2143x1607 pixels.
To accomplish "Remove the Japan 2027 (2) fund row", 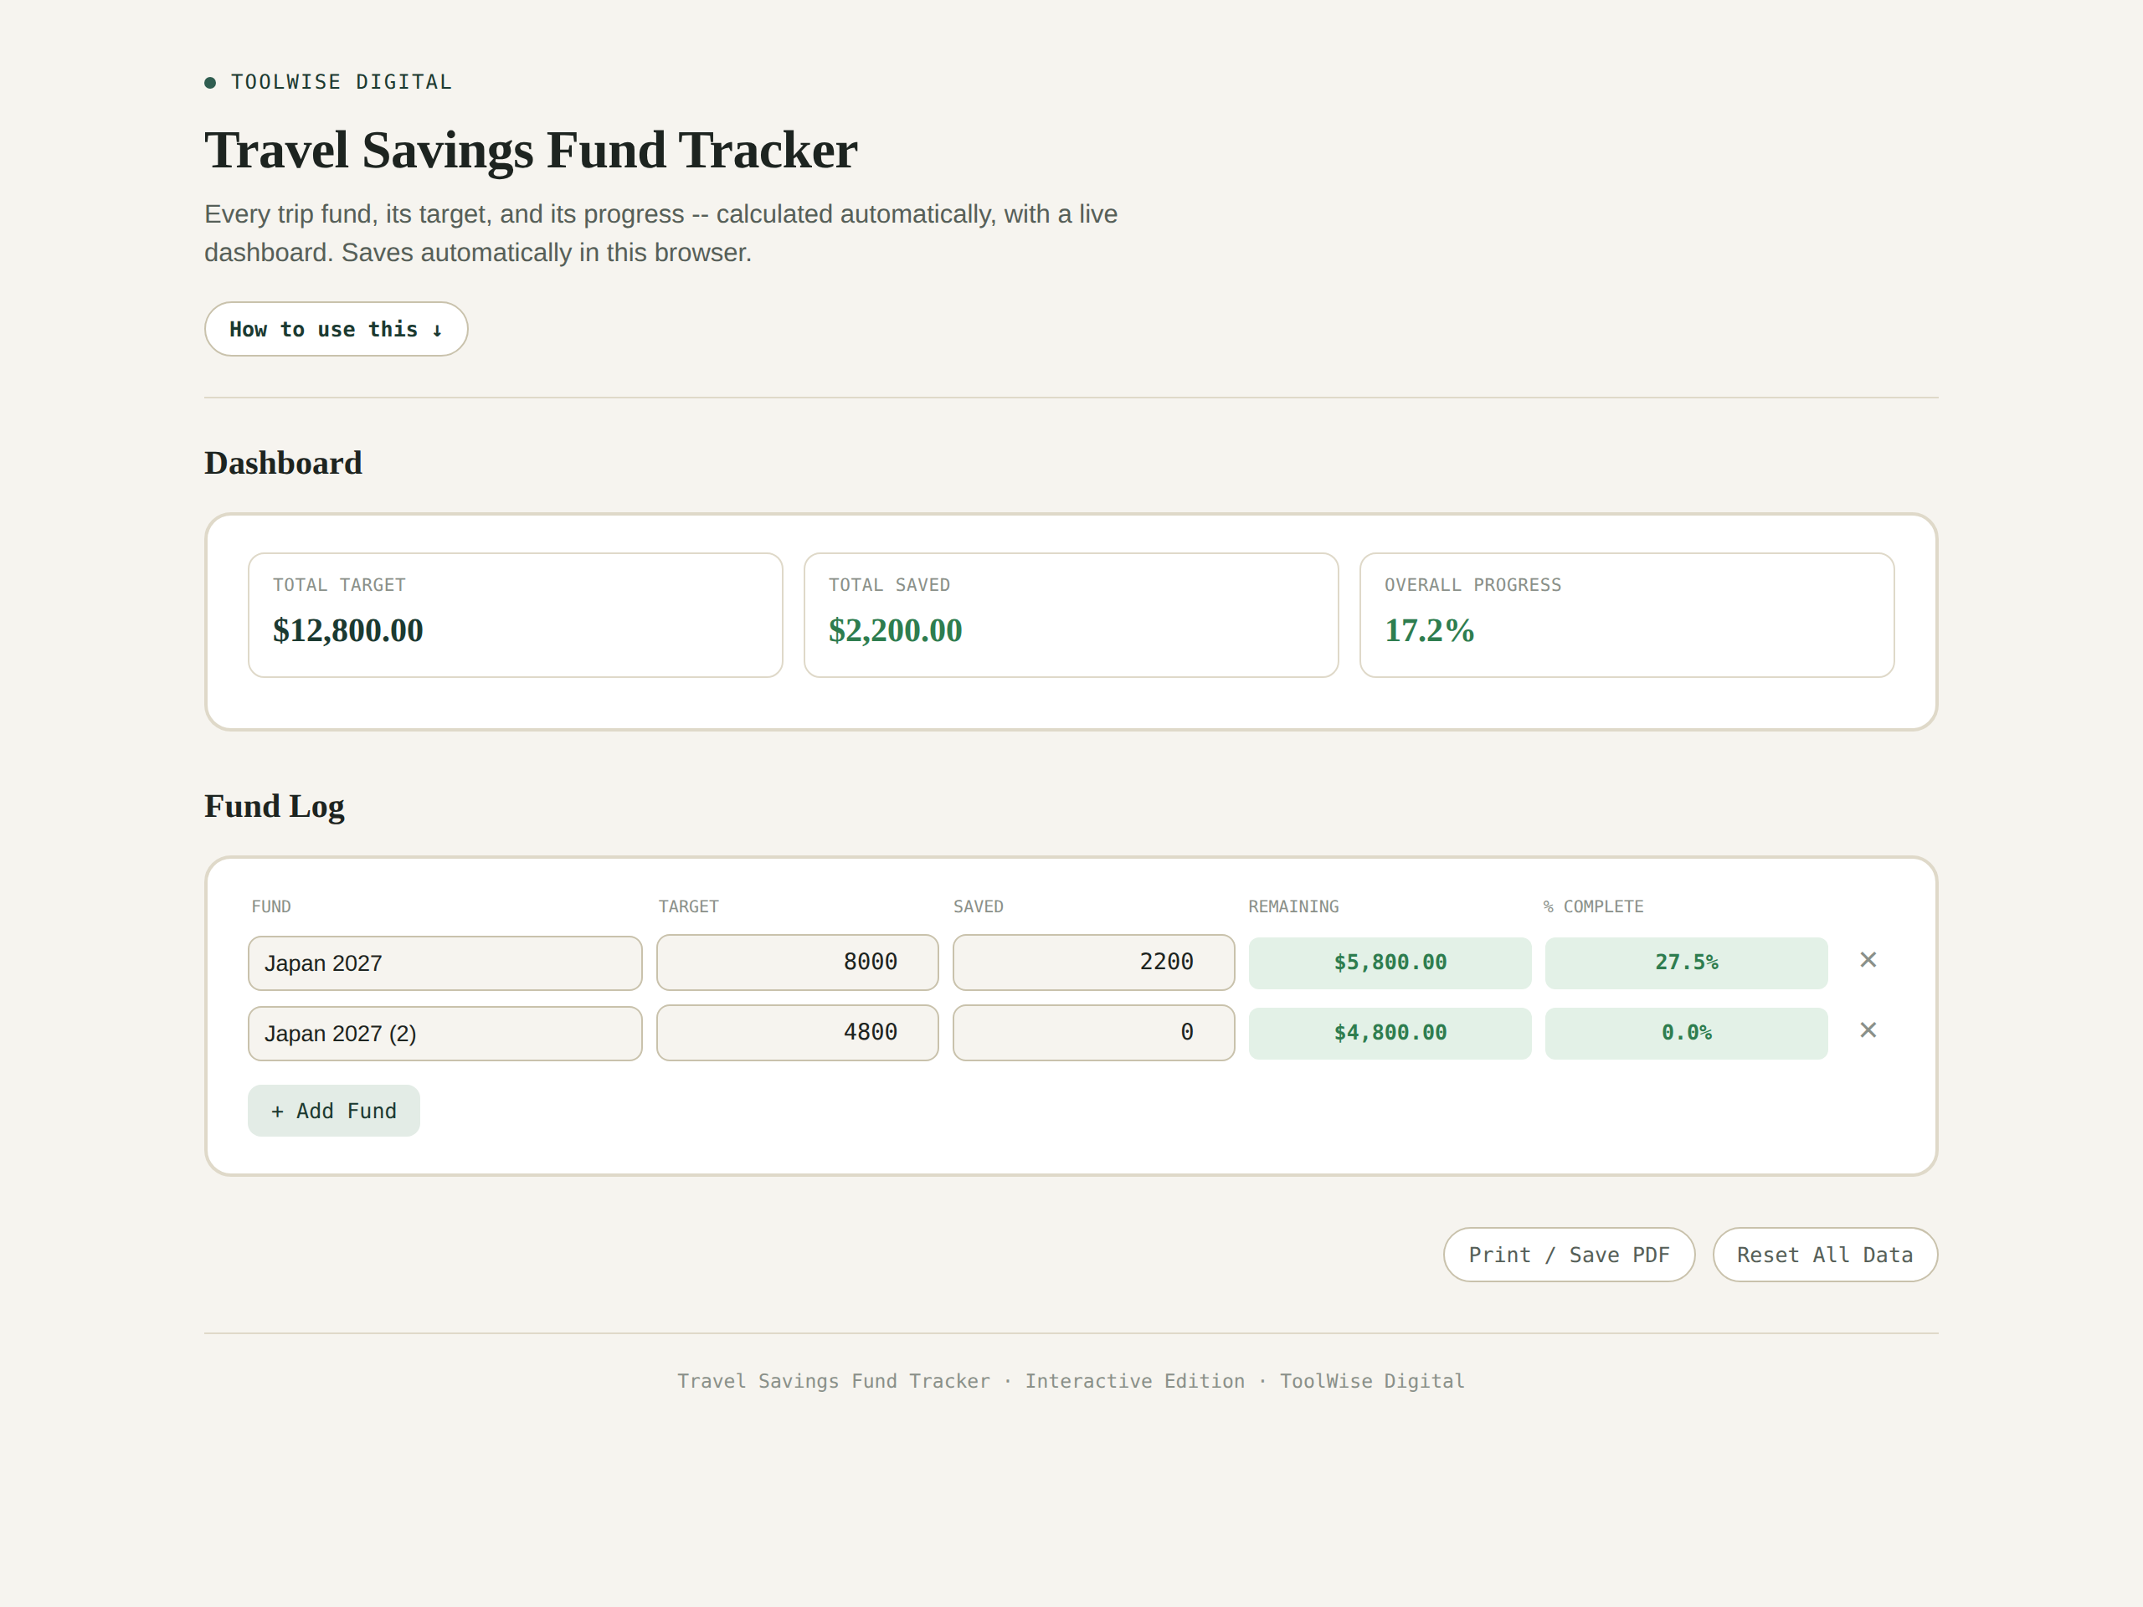I will [1868, 1030].
